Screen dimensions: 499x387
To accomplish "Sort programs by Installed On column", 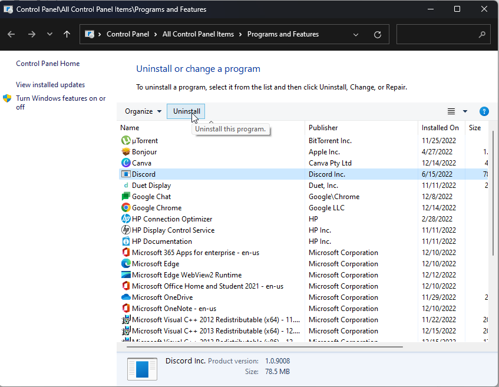I will tap(440, 128).
